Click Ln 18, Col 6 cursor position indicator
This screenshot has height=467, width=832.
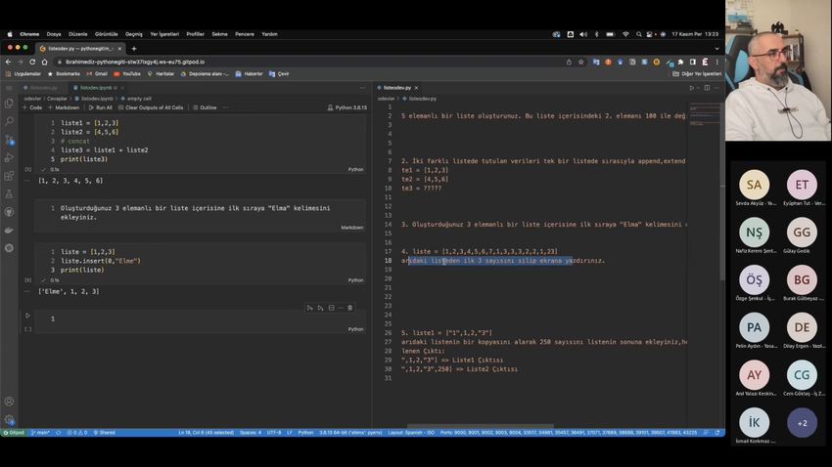(206, 433)
